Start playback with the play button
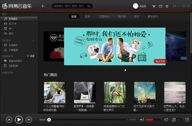 pyautogui.click(x=19, y=120)
